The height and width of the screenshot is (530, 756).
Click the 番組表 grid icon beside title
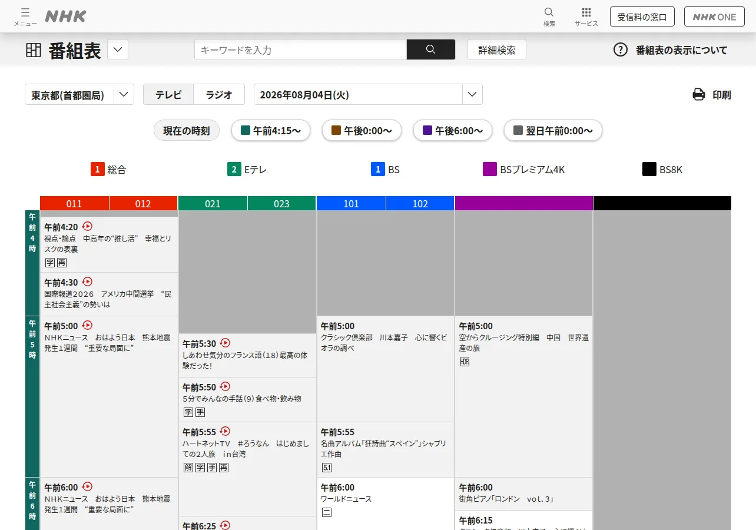[34, 50]
